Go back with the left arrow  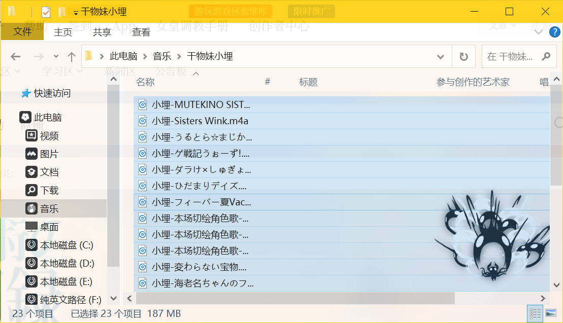[x=16, y=57]
